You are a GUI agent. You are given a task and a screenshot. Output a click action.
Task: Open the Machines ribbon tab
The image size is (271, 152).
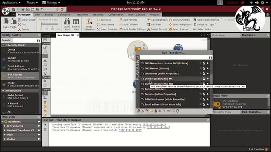tap(98, 15)
